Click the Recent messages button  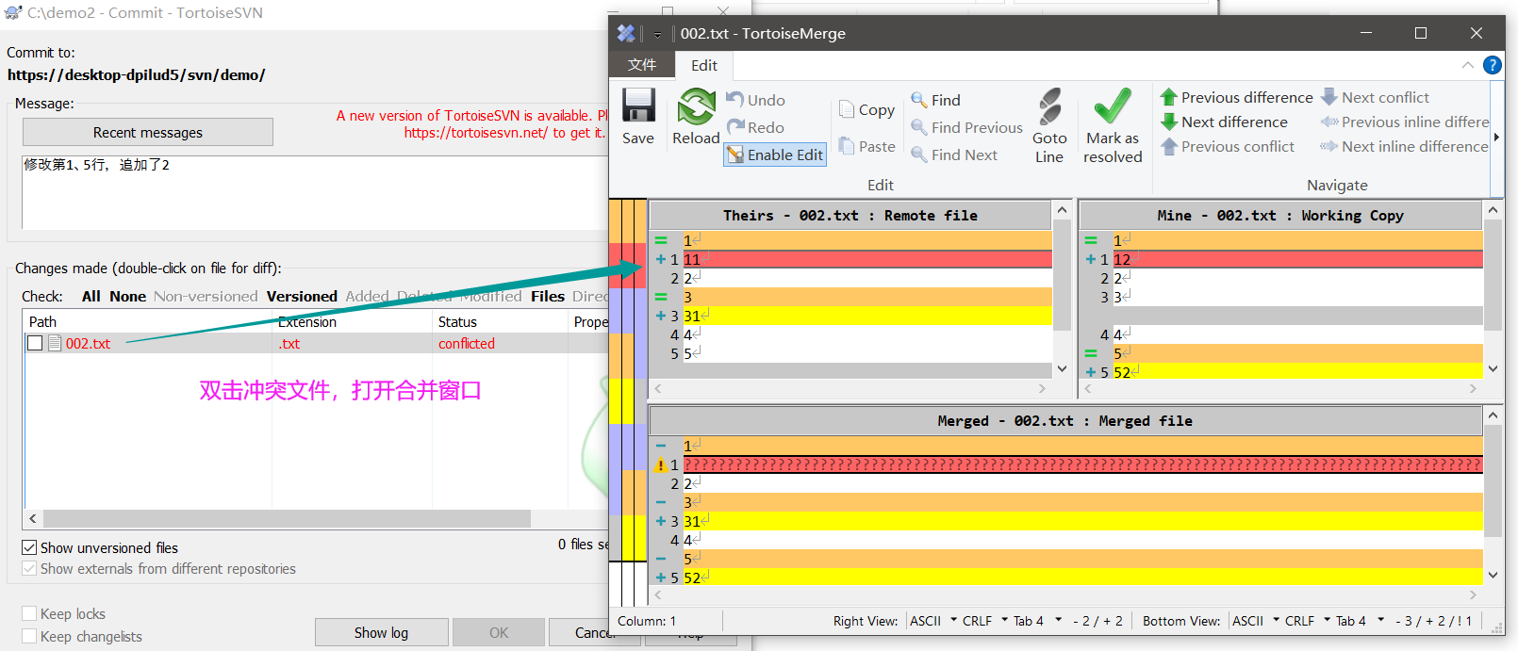click(148, 132)
